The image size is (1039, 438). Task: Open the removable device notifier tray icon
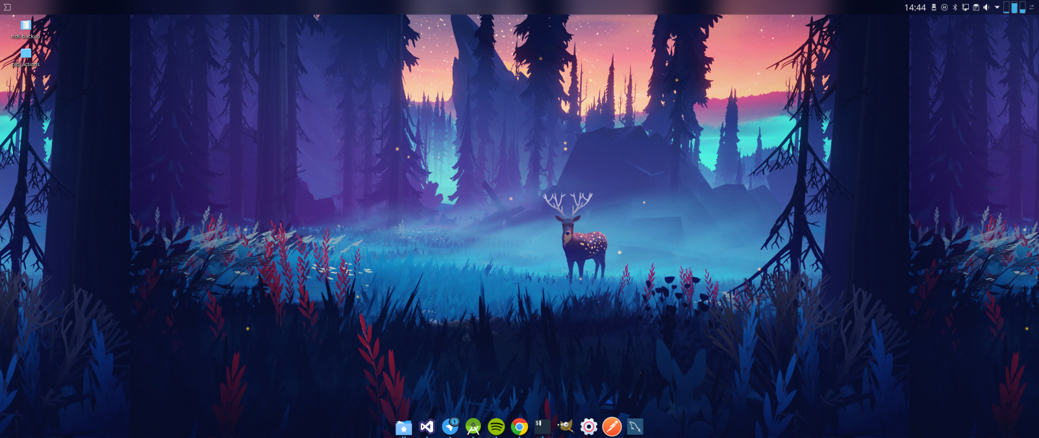pos(934,7)
